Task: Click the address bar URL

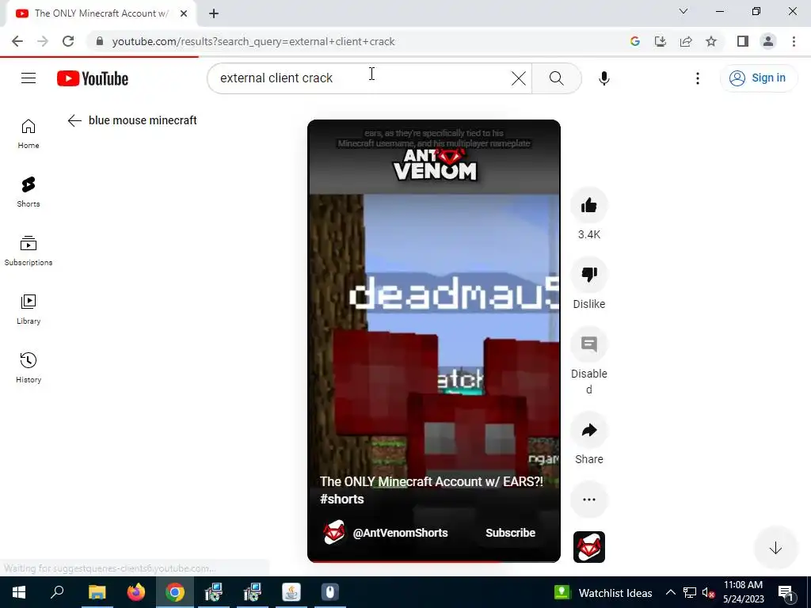Action: (x=253, y=41)
